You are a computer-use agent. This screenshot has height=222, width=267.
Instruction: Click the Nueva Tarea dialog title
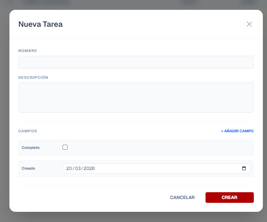tap(40, 24)
